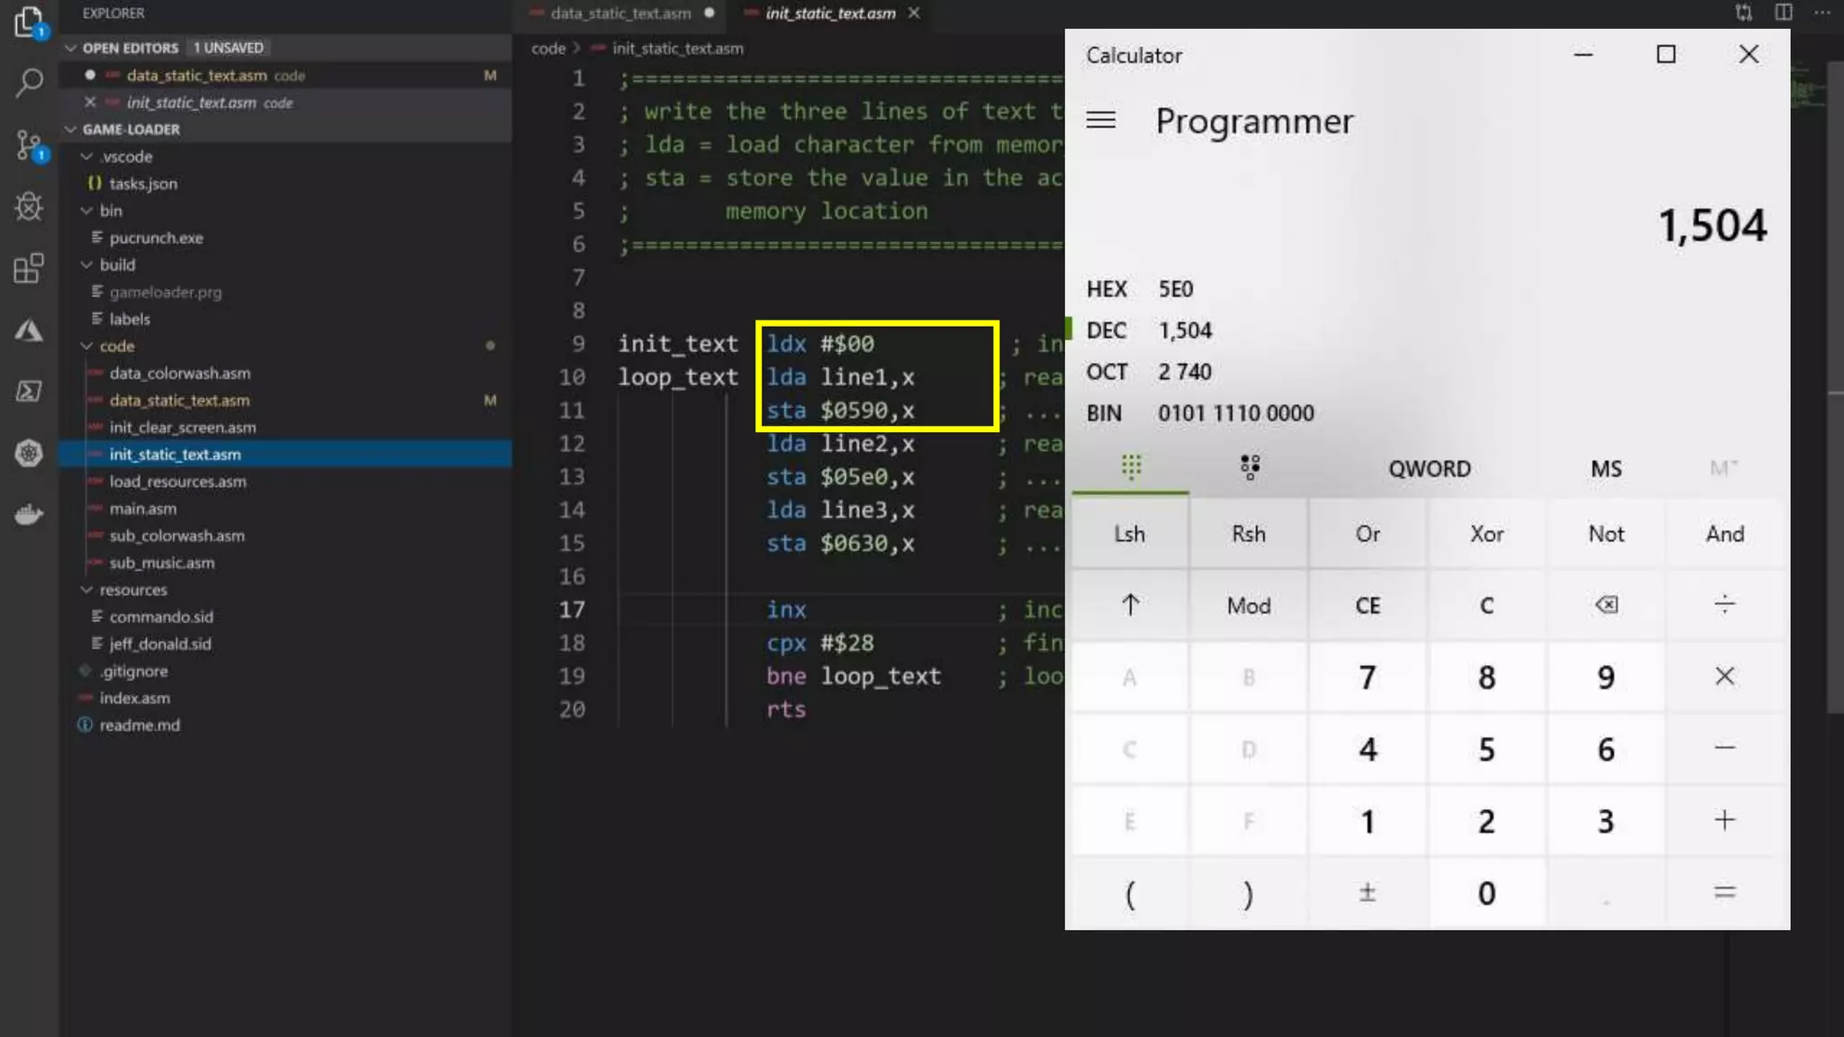The image size is (1844, 1037).
Task: Open the Docker view in activity bar
Action: (x=29, y=515)
